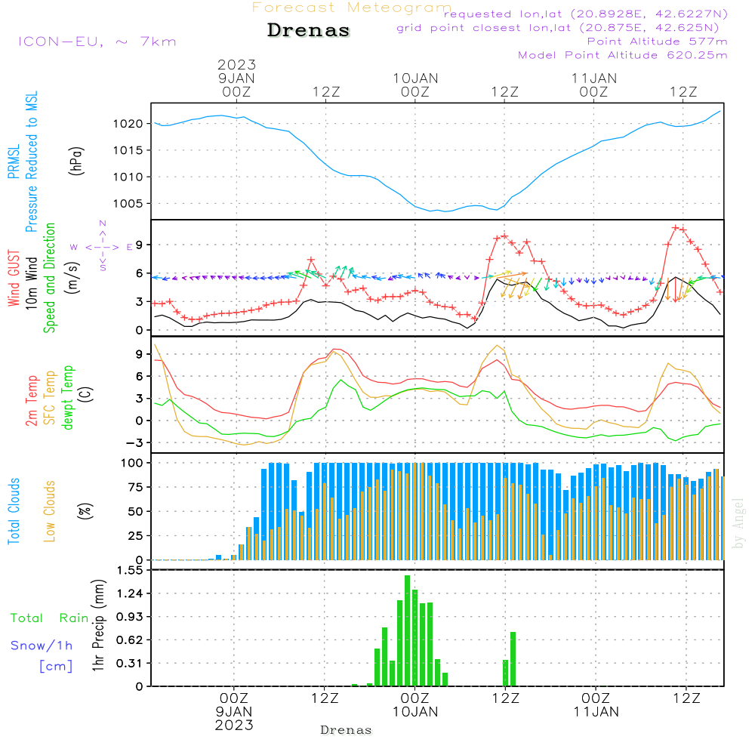
Task: Click the 1.24 precipitation tick label
Action: 130,593
